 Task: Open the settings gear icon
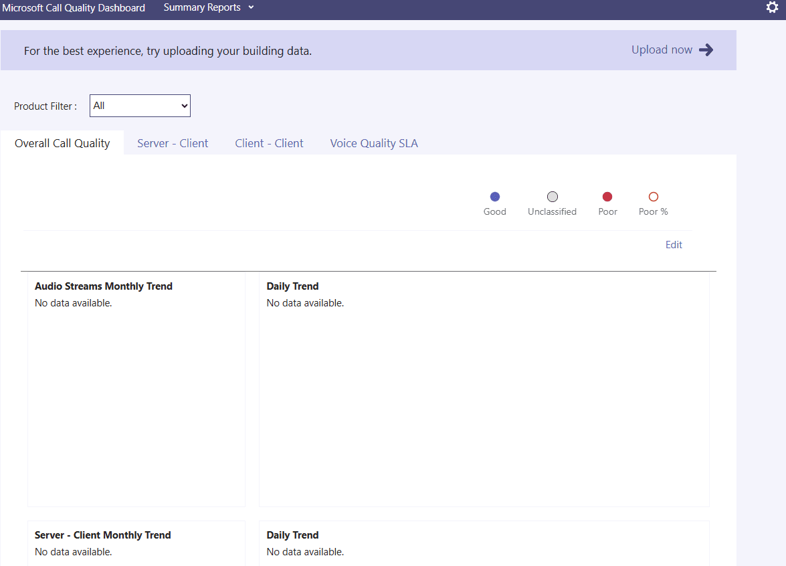772,7
